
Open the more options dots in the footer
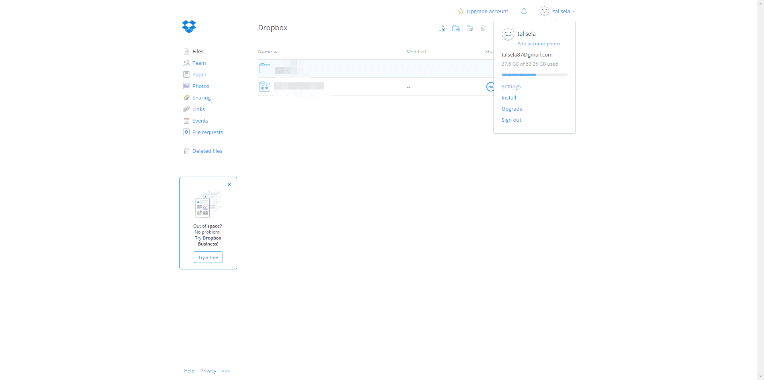[226, 371]
